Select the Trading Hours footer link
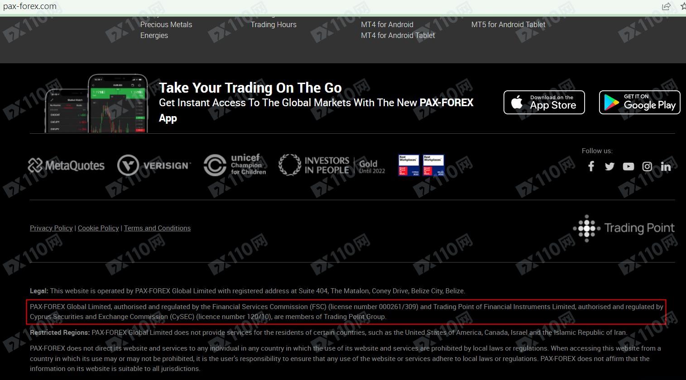Image resolution: width=686 pixels, height=380 pixels. (x=273, y=24)
